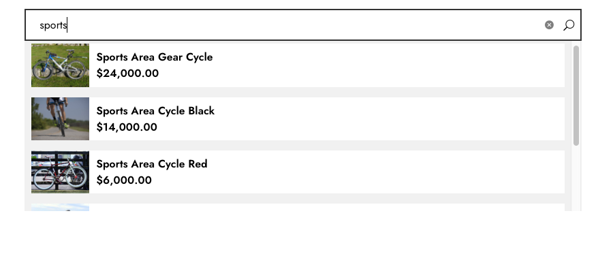The width and height of the screenshot is (598, 271).
Task: Click the scrollbar track below the thumb
Action: click(576, 178)
